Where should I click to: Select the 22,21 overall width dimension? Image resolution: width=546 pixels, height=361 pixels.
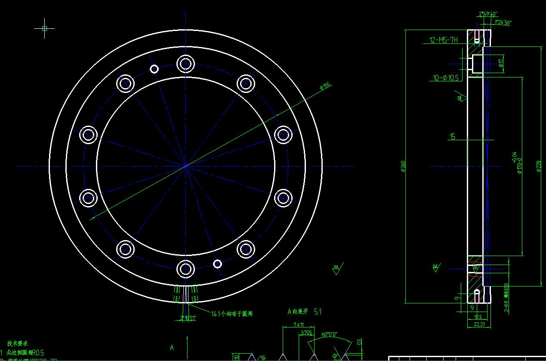point(479,324)
